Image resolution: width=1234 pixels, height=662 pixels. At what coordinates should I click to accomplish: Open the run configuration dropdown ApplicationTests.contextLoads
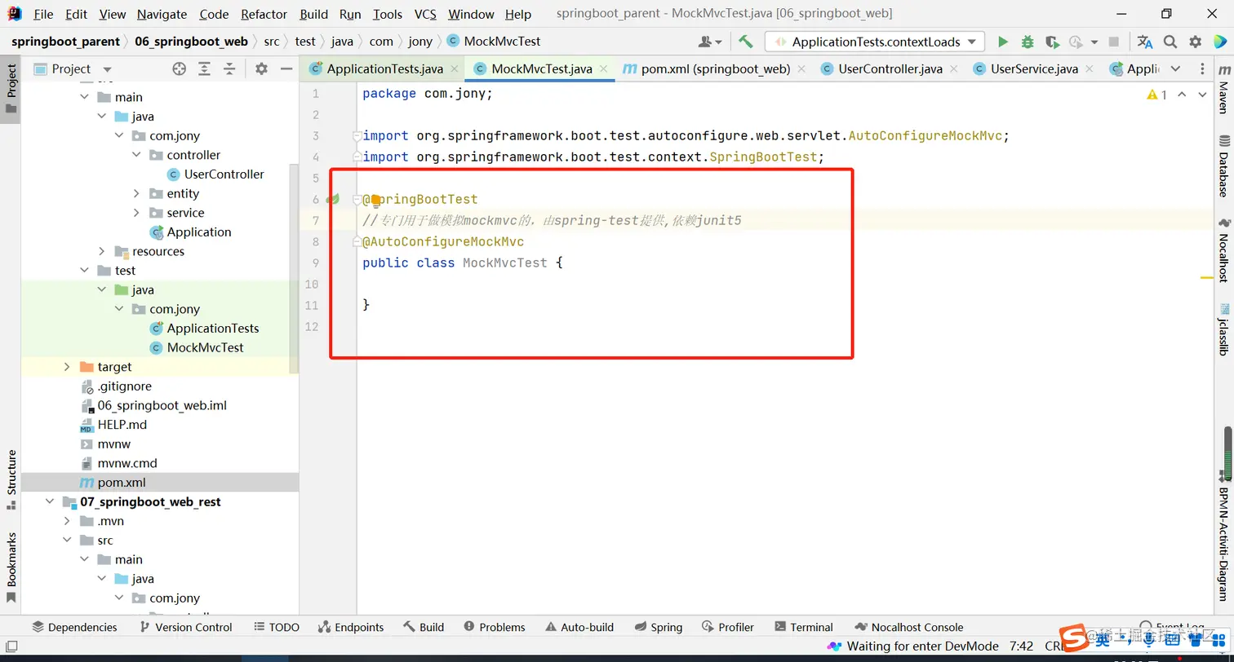tap(874, 42)
